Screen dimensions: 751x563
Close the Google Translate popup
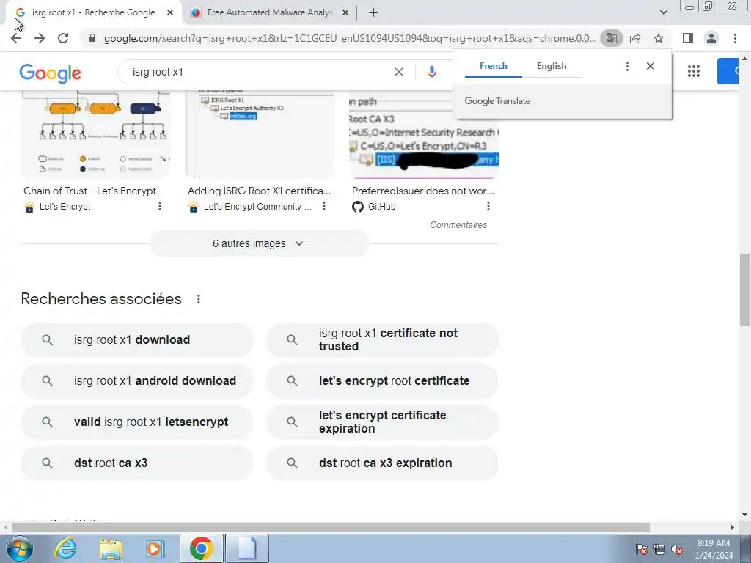click(650, 66)
